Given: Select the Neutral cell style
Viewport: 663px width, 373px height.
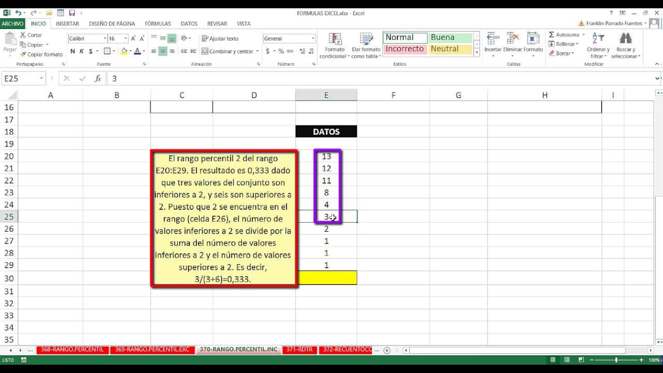Looking at the screenshot, I should pos(450,49).
